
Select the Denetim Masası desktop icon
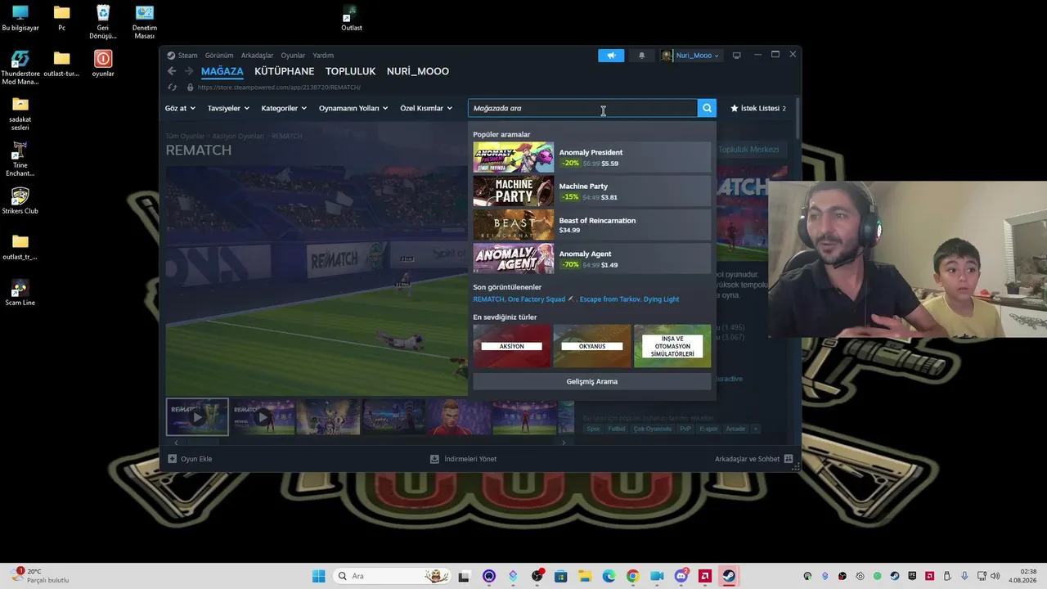tap(145, 22)
